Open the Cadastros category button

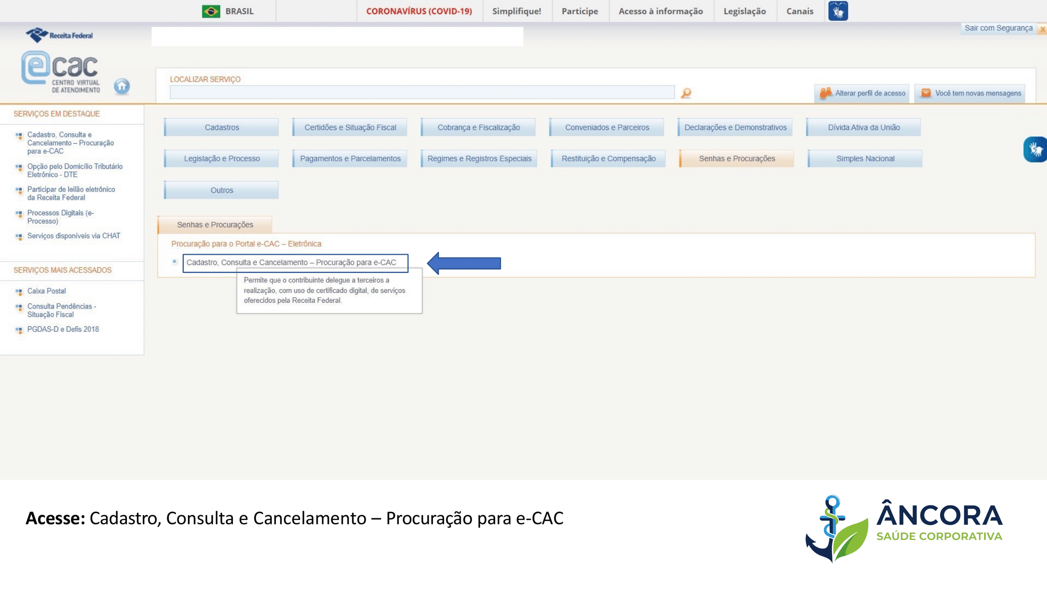tap(222, 127)
